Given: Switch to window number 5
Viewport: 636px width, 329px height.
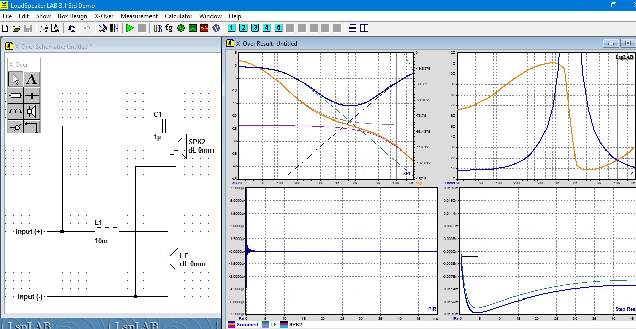Looking at the screenshot, I should click(279, 27).
